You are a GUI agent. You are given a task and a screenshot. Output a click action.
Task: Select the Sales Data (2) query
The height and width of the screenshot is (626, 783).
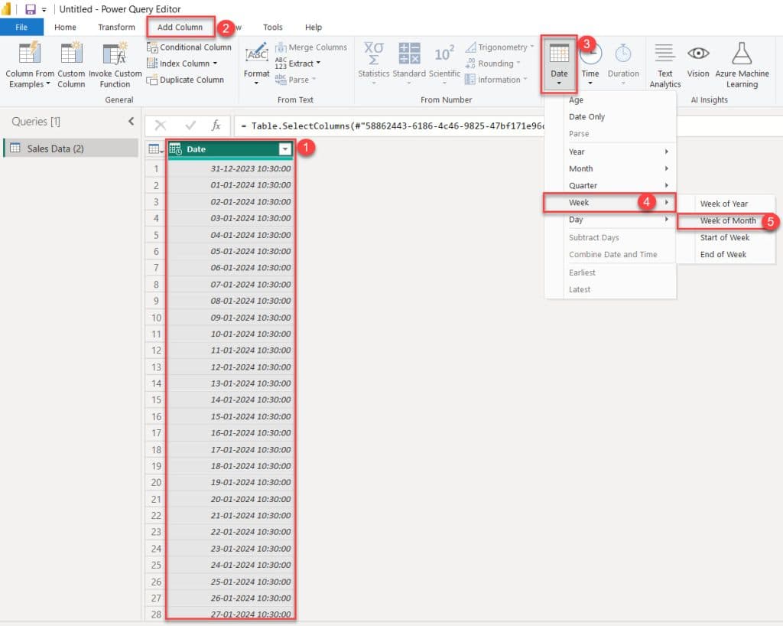71,148
